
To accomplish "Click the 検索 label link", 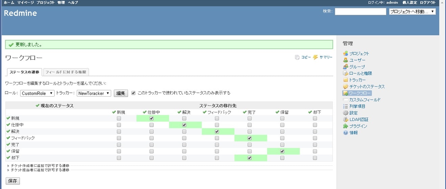I will click(x=327, y=11).
